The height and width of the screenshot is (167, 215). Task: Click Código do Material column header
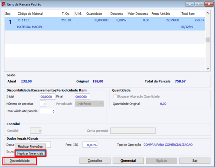pos(39,14)
